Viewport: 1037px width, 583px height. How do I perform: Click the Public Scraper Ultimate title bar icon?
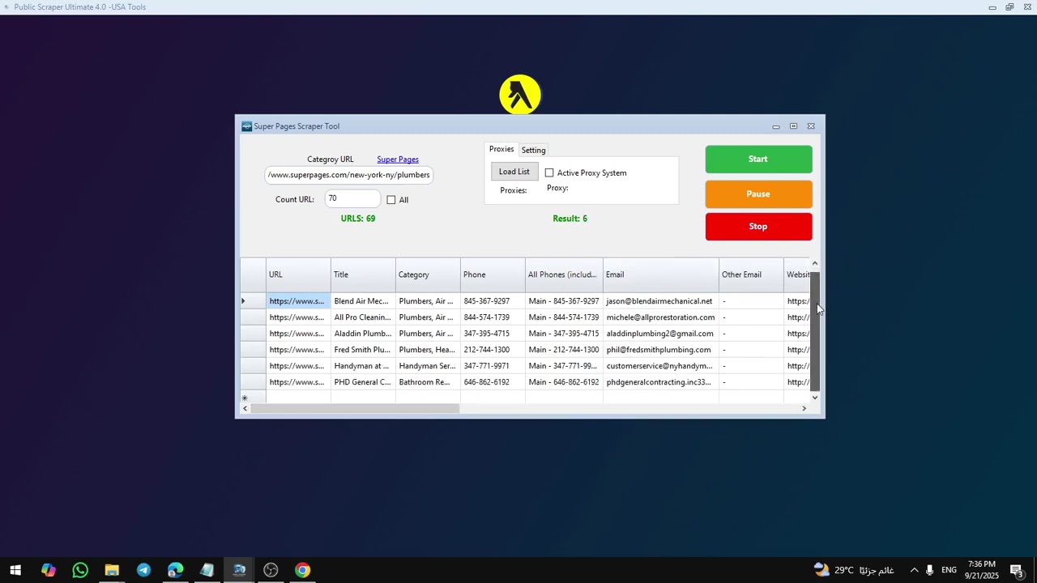coord(6,7)
